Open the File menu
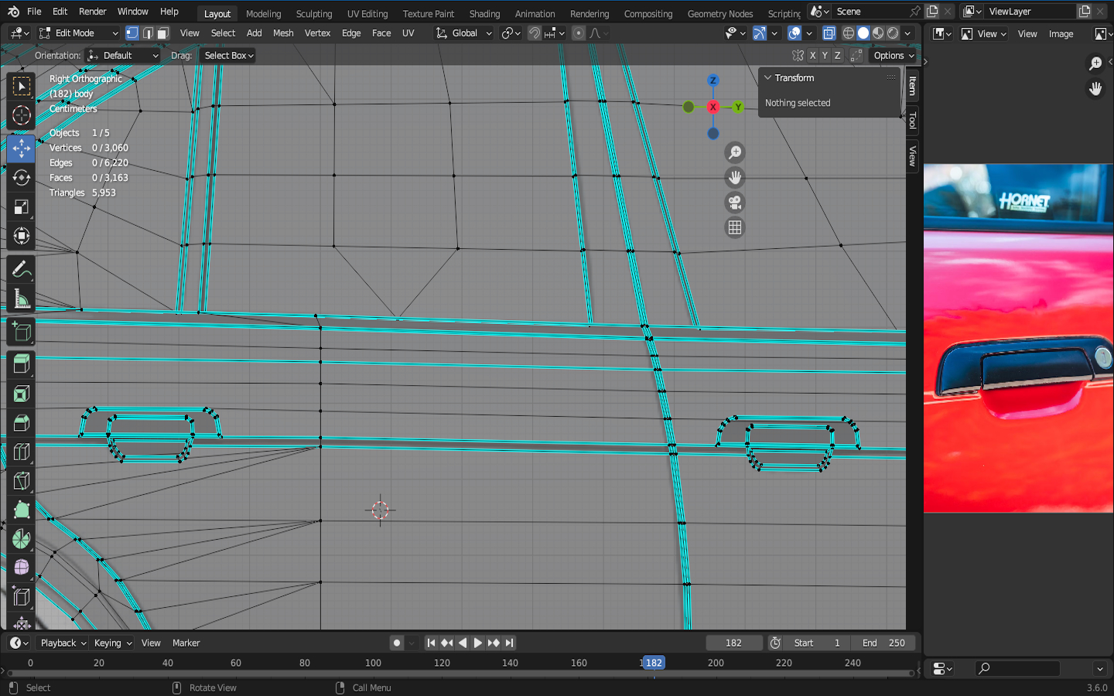Image resolution: width=1114 pixels, height=696 pixels. [34, 12]
